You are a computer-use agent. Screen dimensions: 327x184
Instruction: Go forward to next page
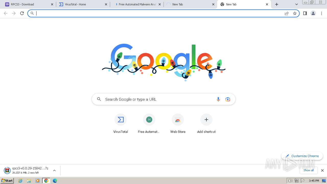[x=14, y=13]
